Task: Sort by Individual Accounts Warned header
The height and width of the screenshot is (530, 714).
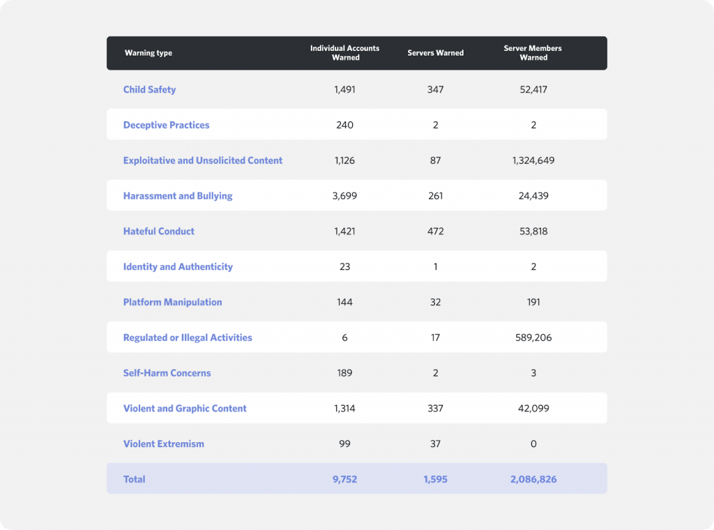Action: tap(344, 53)
